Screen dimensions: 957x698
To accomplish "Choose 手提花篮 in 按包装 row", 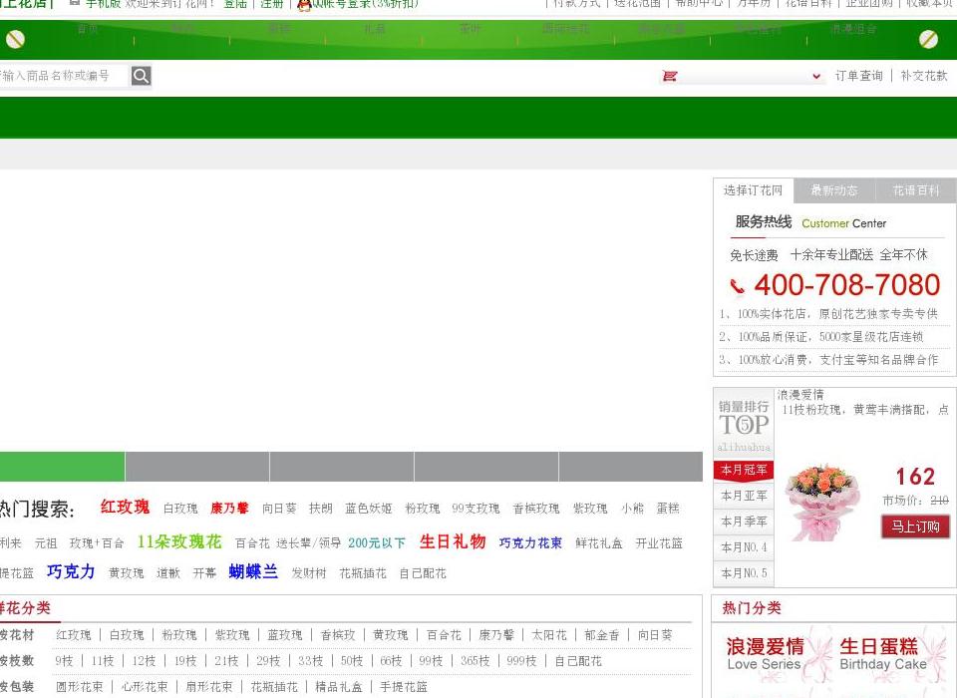I will pyautogui.click(x=404, y=687).
